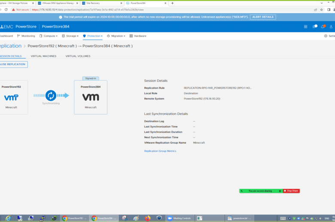Screen dimensions: 335x222
Task: Open the alerts bell icon
Action: pos(323,27)
